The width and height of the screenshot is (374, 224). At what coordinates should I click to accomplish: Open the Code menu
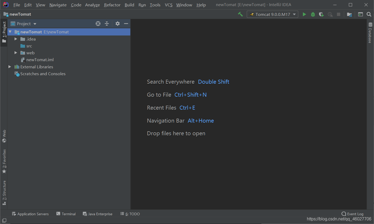coord(76,5)
